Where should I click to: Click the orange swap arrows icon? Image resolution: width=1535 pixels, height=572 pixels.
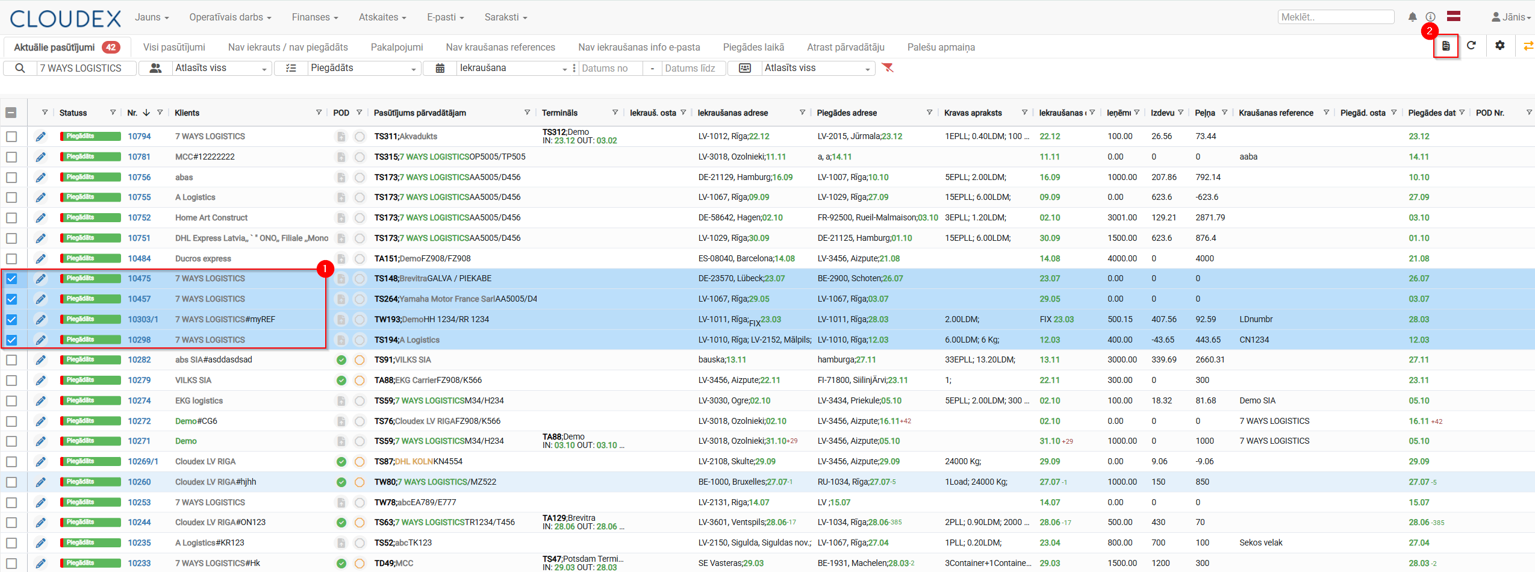[x=1528, y=46]
